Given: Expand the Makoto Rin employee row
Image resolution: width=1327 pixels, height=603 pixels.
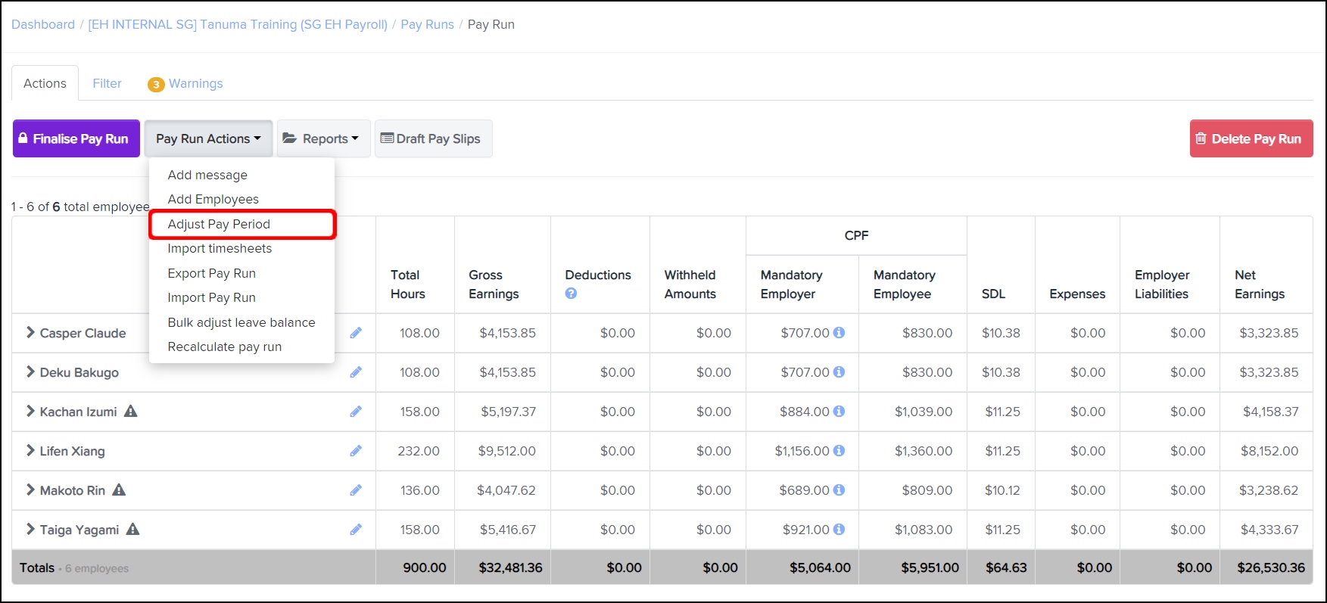Looking at the screenshot, I should click(x=30, y=490).
